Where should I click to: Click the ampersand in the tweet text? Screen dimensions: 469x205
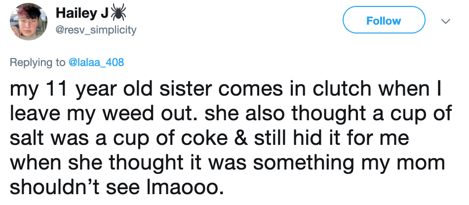pos(239,139)
